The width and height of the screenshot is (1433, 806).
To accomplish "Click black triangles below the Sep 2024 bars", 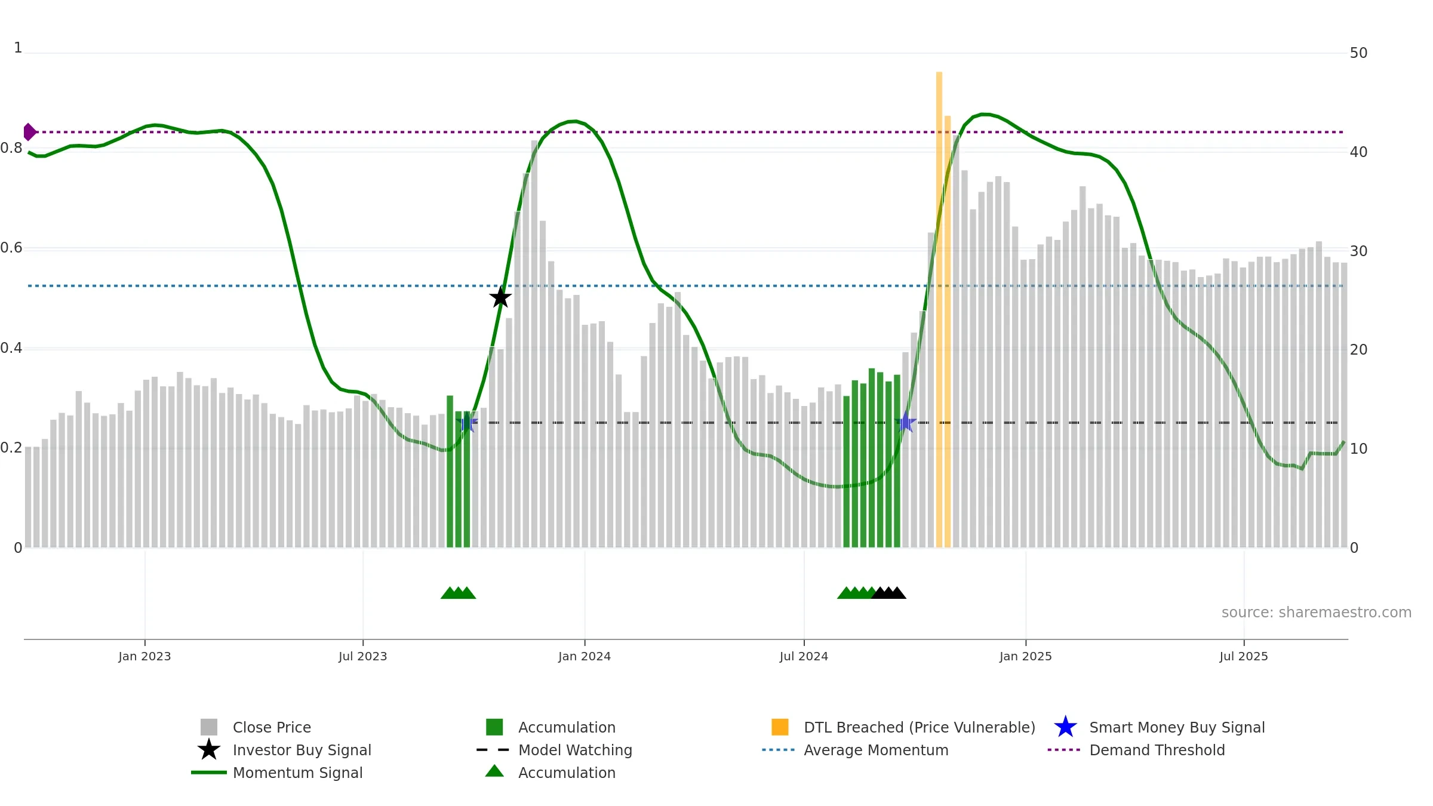I will 888,593.
